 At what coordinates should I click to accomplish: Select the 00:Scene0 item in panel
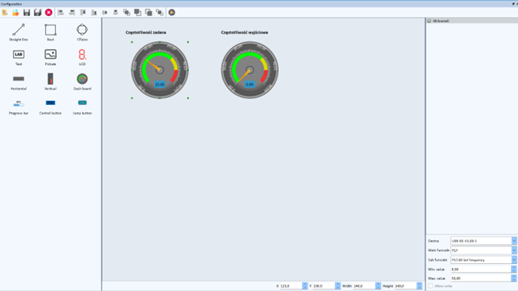click(x=441, y=21)
